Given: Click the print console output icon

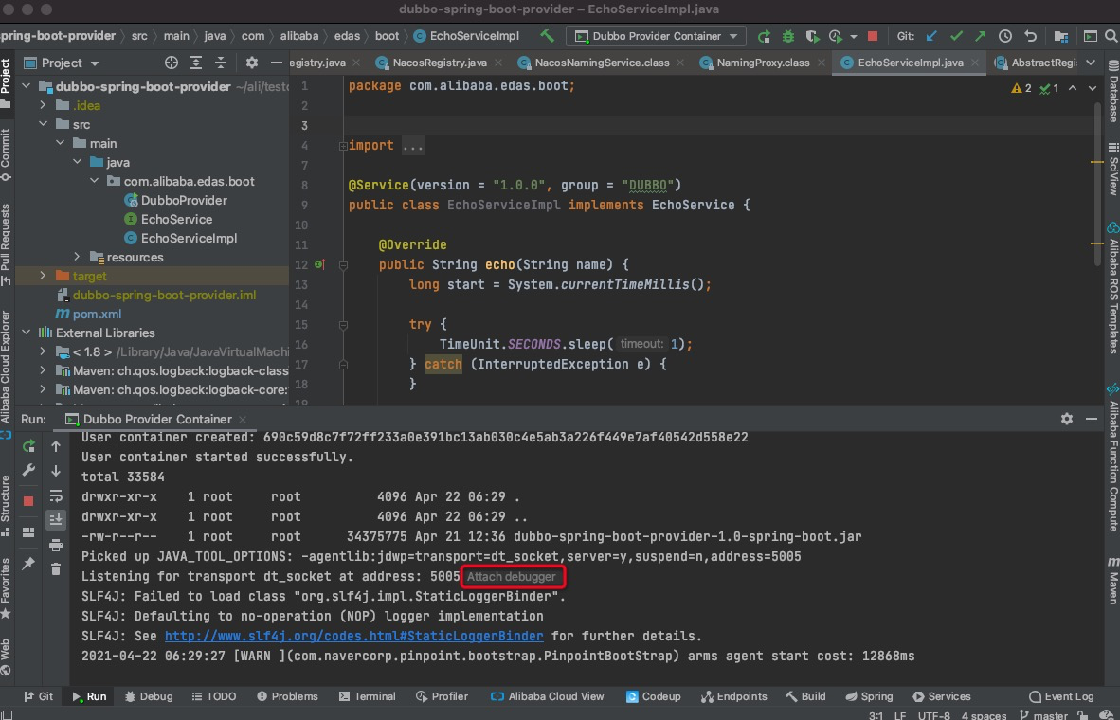Looking at the screenshot, I should point(56,544).
